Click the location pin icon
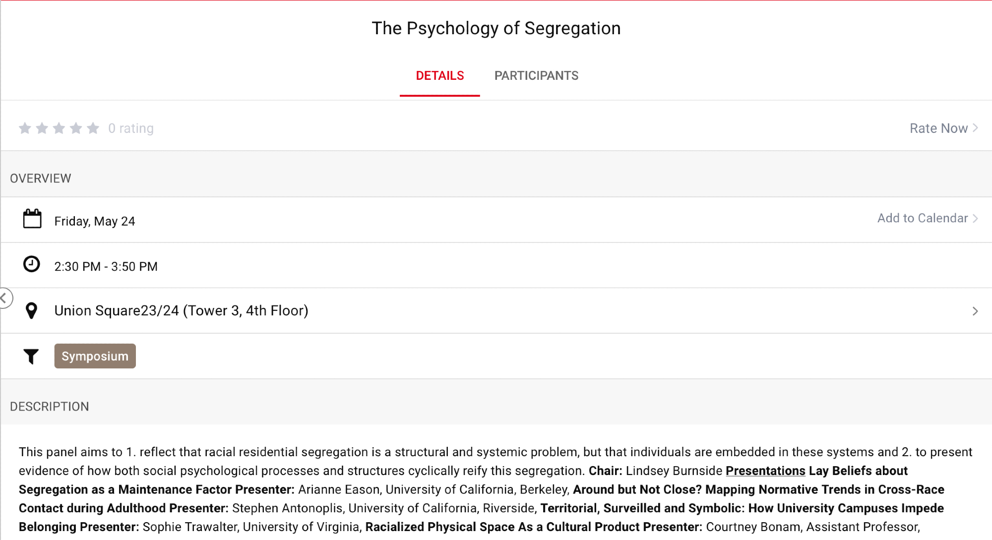 (31, 311)
